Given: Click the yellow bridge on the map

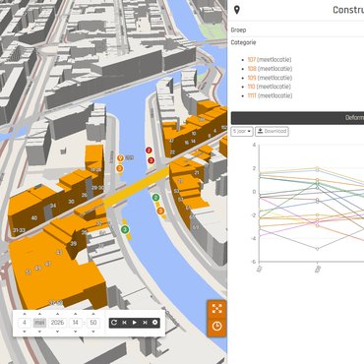Looking at the screenshot, I should click(x=136, y=188).
